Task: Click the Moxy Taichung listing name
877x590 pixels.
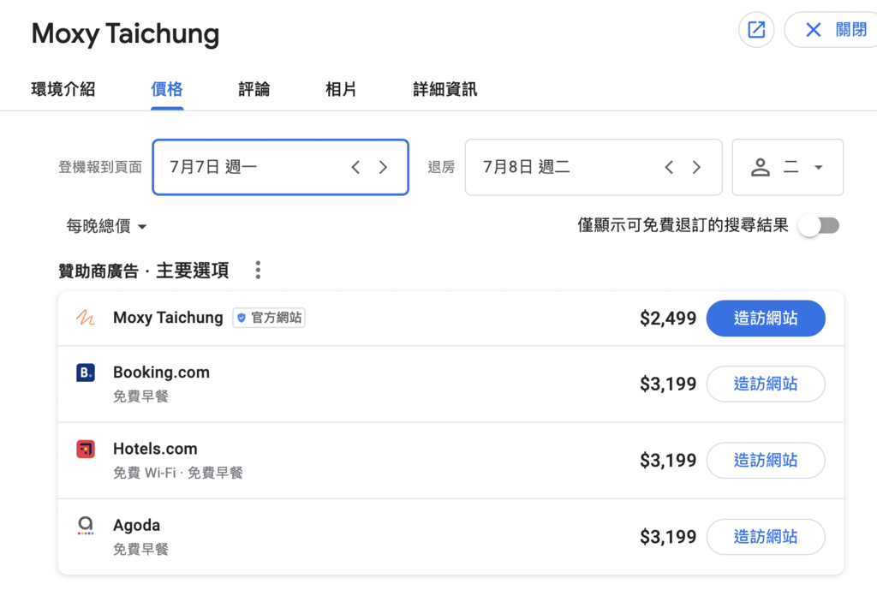Action: pos(168,318)
